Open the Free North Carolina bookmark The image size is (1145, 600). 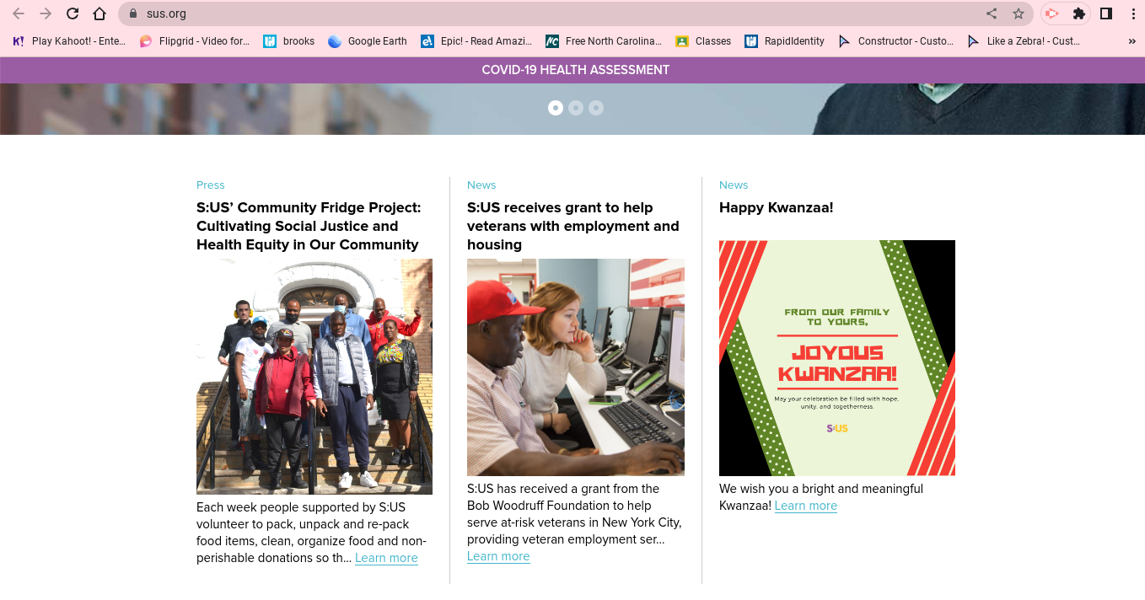604,40
